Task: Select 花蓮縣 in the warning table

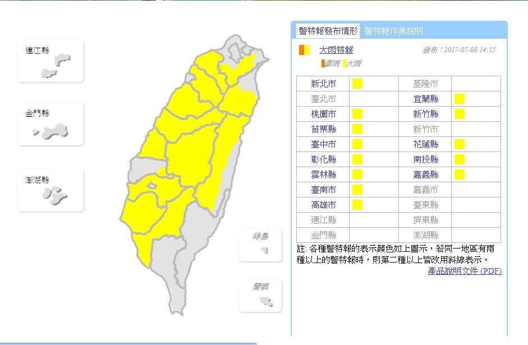Action: pyautogui.click(x=425, y=144)
